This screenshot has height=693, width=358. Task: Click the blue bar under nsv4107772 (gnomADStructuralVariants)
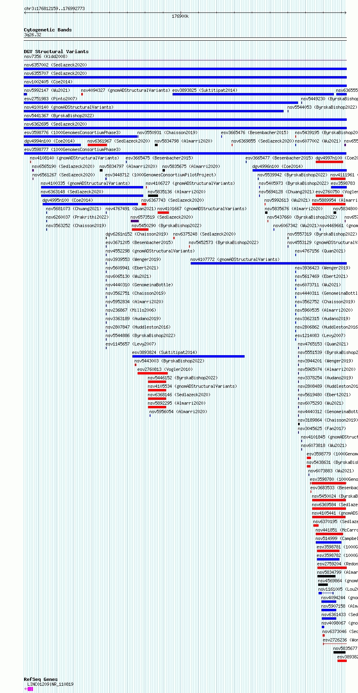tap(268, 263)
